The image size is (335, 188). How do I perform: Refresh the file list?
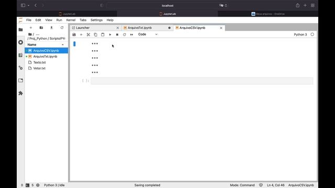pyautogui.click(x=62, y=28)
